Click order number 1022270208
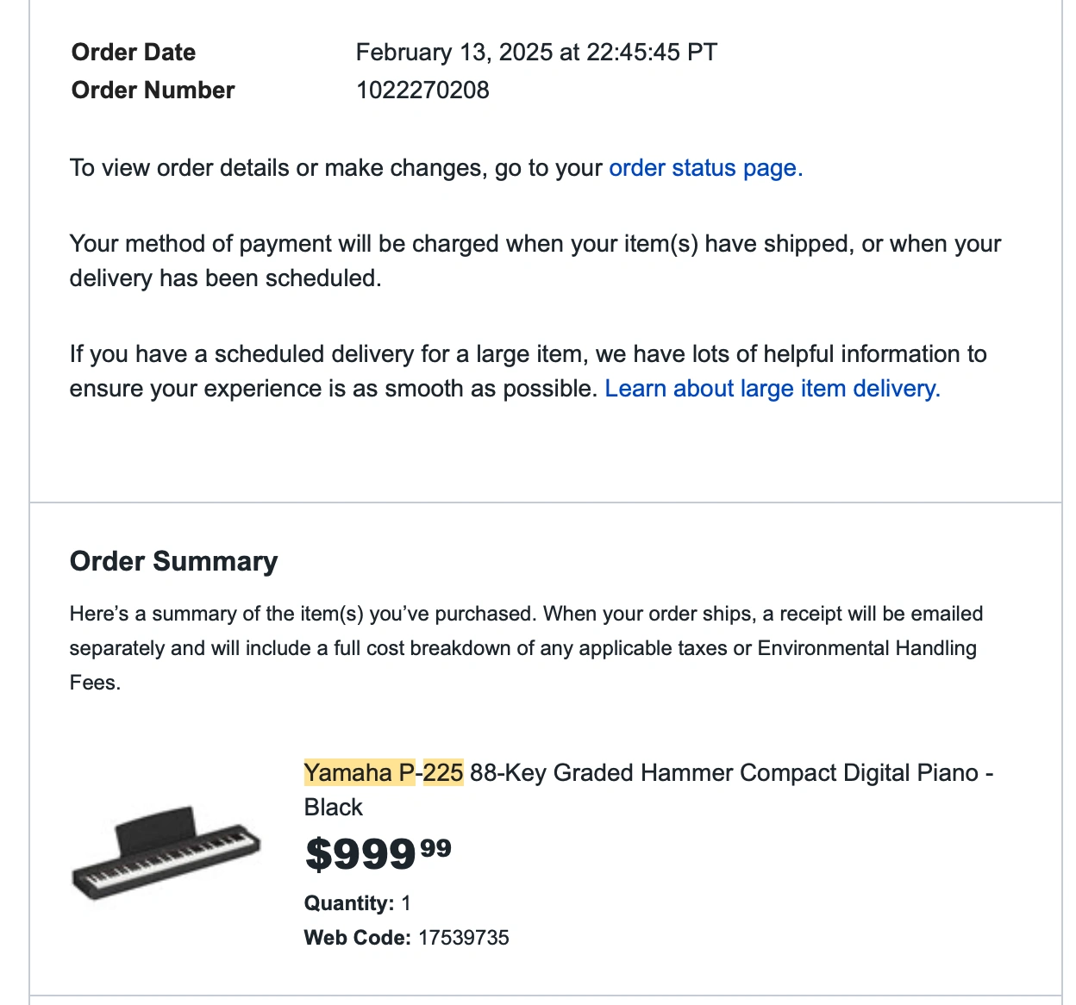This screenshot has width=1076, height=1005. 422,91
